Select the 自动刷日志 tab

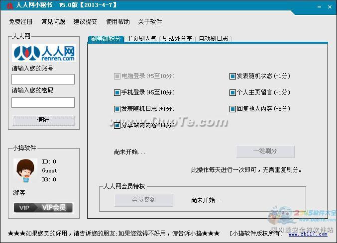coord(213,39)
